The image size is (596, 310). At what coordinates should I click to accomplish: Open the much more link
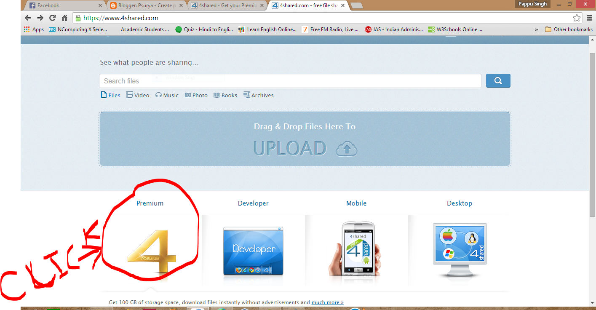[x=327, y=302]
